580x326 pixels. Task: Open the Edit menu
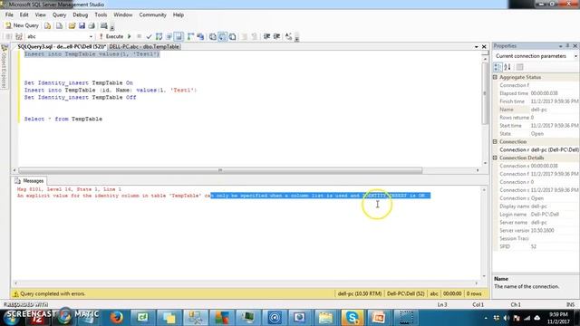[24, 14]
